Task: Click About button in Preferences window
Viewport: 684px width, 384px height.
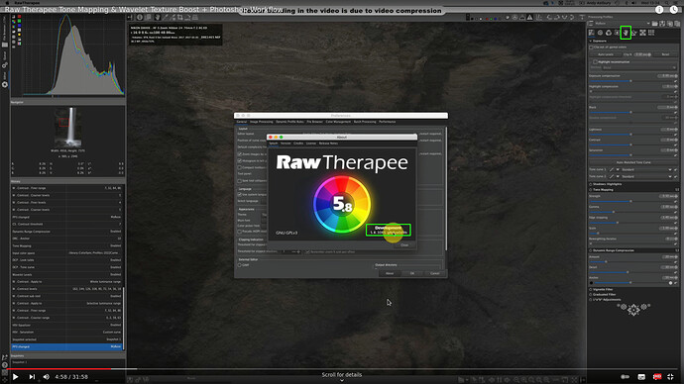Action: point(390,273)
